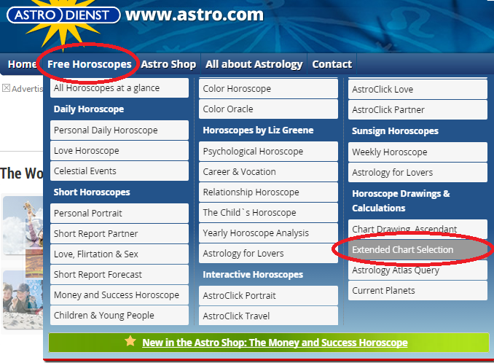Open Children & Young People
The height and width of the screenshot is (363, 494).
point(119,316)
